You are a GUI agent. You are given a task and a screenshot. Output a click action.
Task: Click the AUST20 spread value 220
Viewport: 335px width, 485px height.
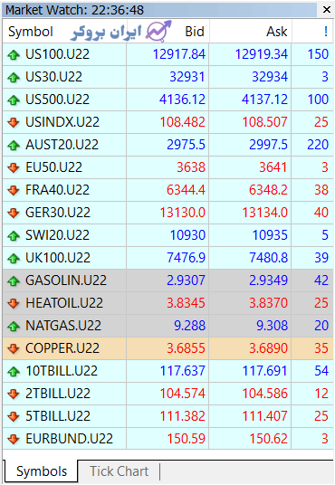pos(318,145)
